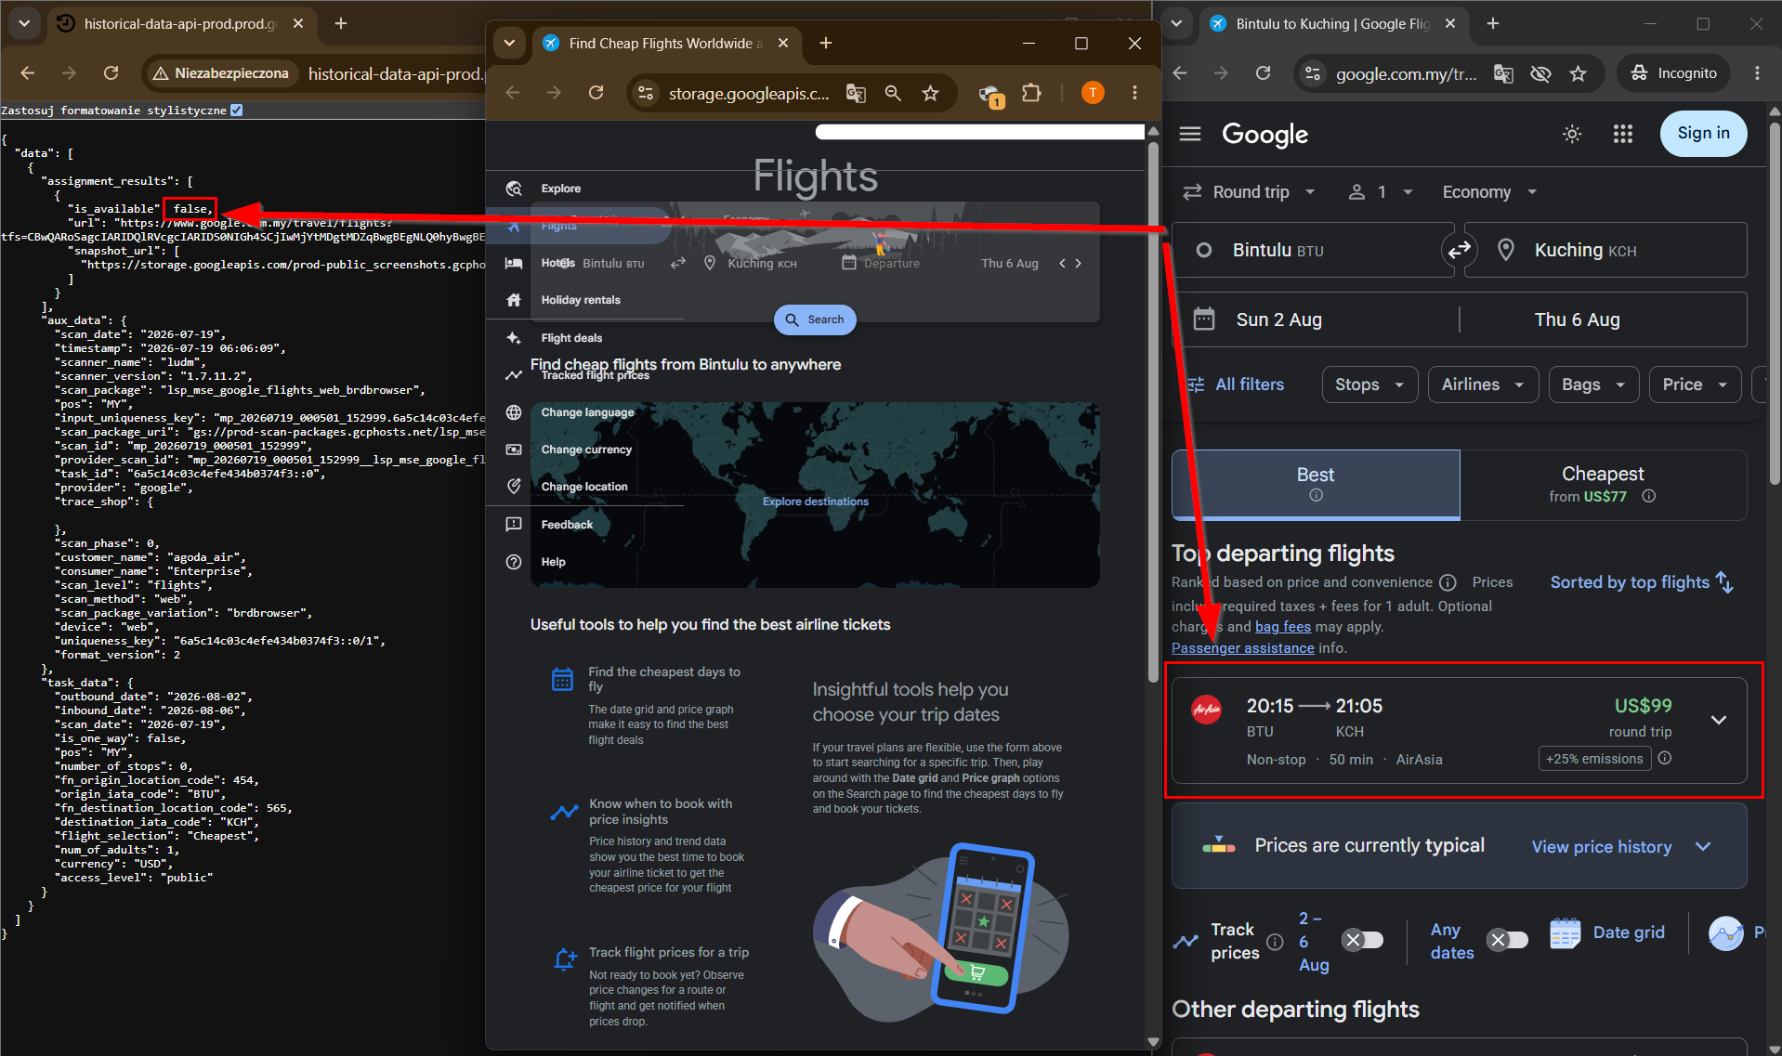Switch Google Flights appearance with sun icon
This screenshot has width=1782, height=1056.
[x=1572, y=134]
